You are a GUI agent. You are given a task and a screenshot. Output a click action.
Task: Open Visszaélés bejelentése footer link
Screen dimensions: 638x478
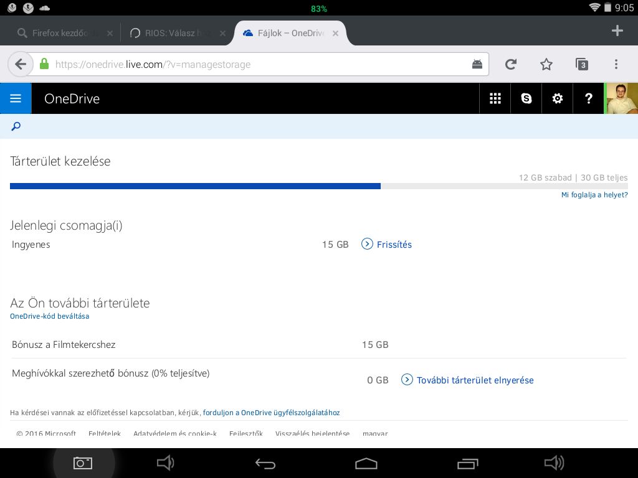pos(312,433)
